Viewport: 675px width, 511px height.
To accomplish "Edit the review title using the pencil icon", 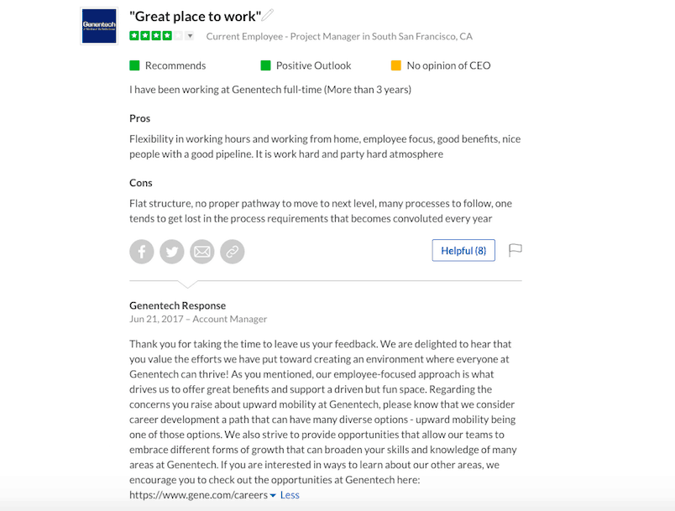I will coord(267,13).
